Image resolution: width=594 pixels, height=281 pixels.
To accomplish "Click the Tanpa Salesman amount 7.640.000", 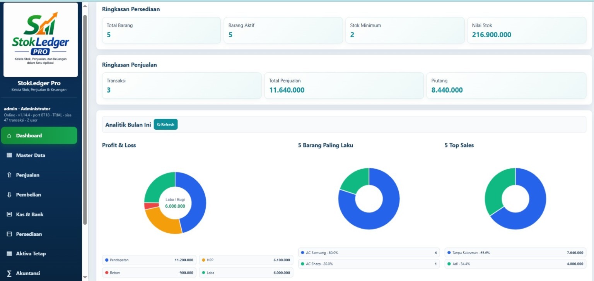I will click(575, 253).
